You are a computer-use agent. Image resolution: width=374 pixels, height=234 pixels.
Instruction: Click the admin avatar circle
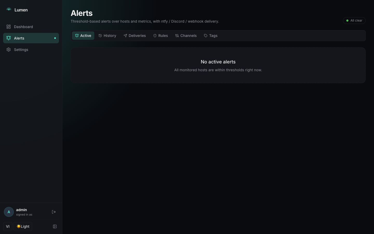pos(9,212)
